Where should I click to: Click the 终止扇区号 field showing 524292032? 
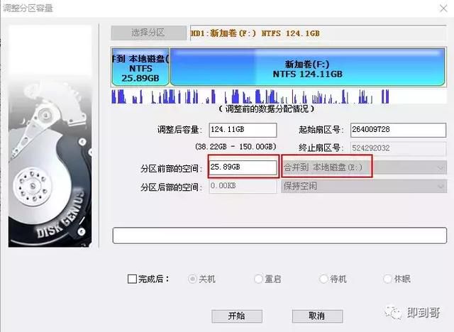click(398, 148)
